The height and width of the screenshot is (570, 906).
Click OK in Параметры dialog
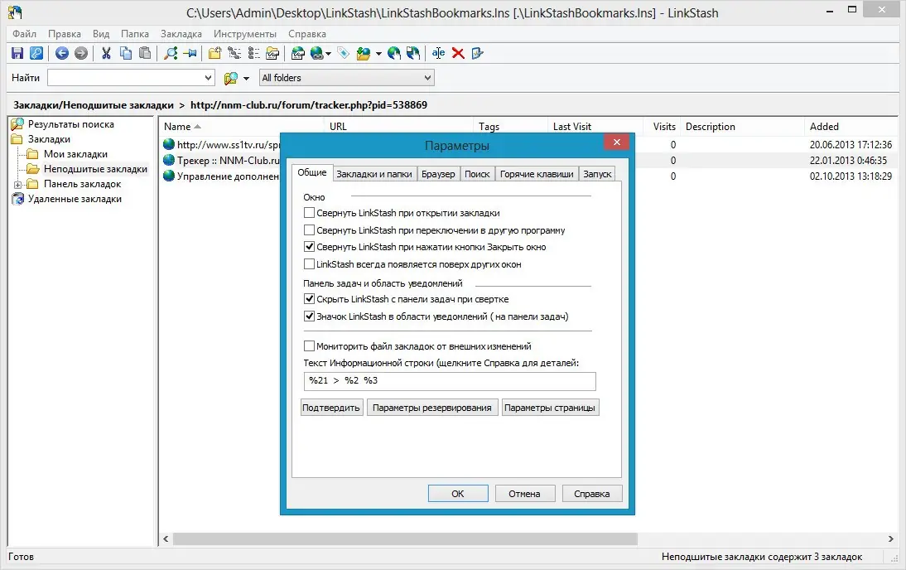458,494
